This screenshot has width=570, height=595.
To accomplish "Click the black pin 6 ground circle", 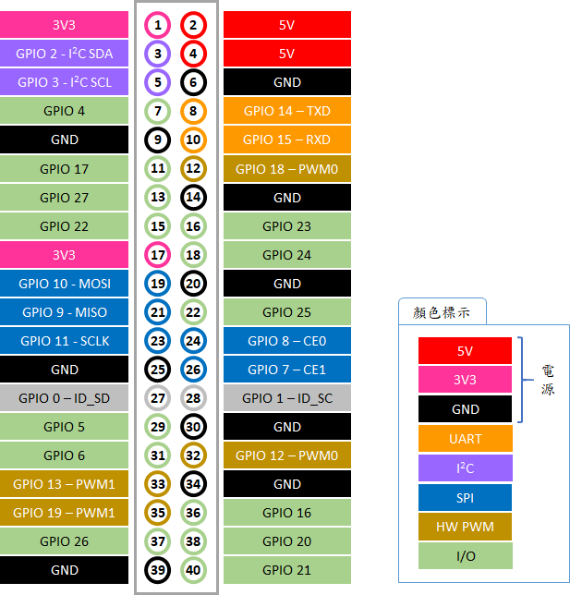I will tap(193, 82).
